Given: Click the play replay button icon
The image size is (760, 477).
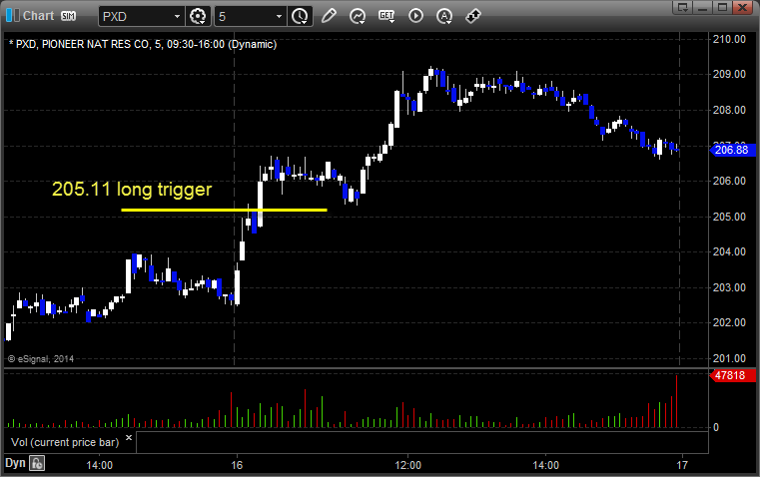Looking at the screenshot, I should click(415, 16).
